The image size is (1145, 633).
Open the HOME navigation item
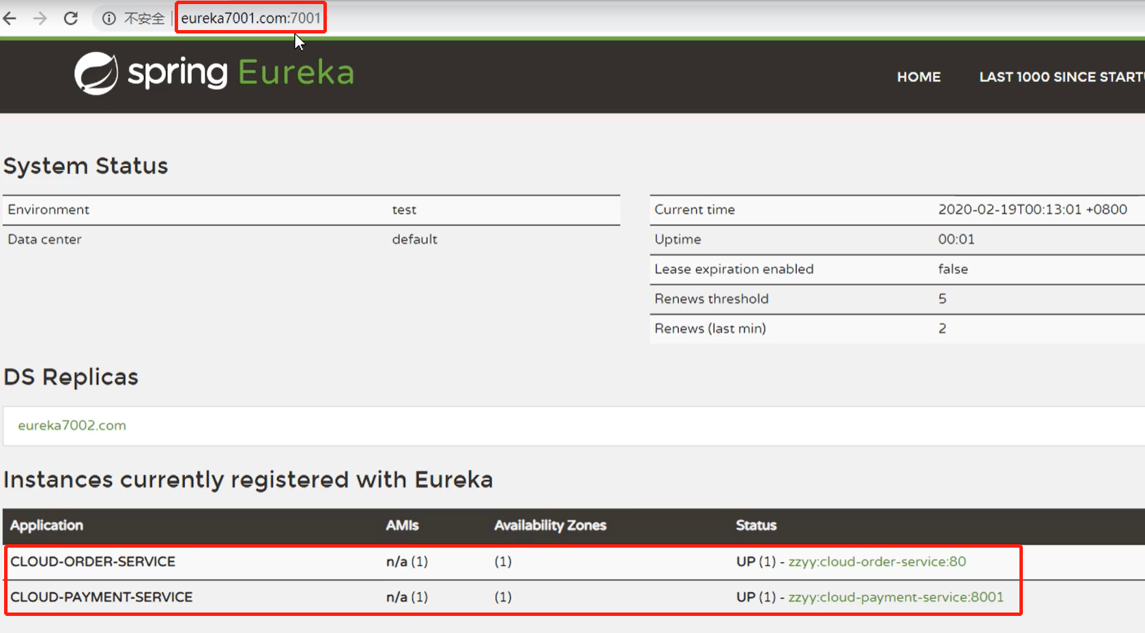(918, 77)
